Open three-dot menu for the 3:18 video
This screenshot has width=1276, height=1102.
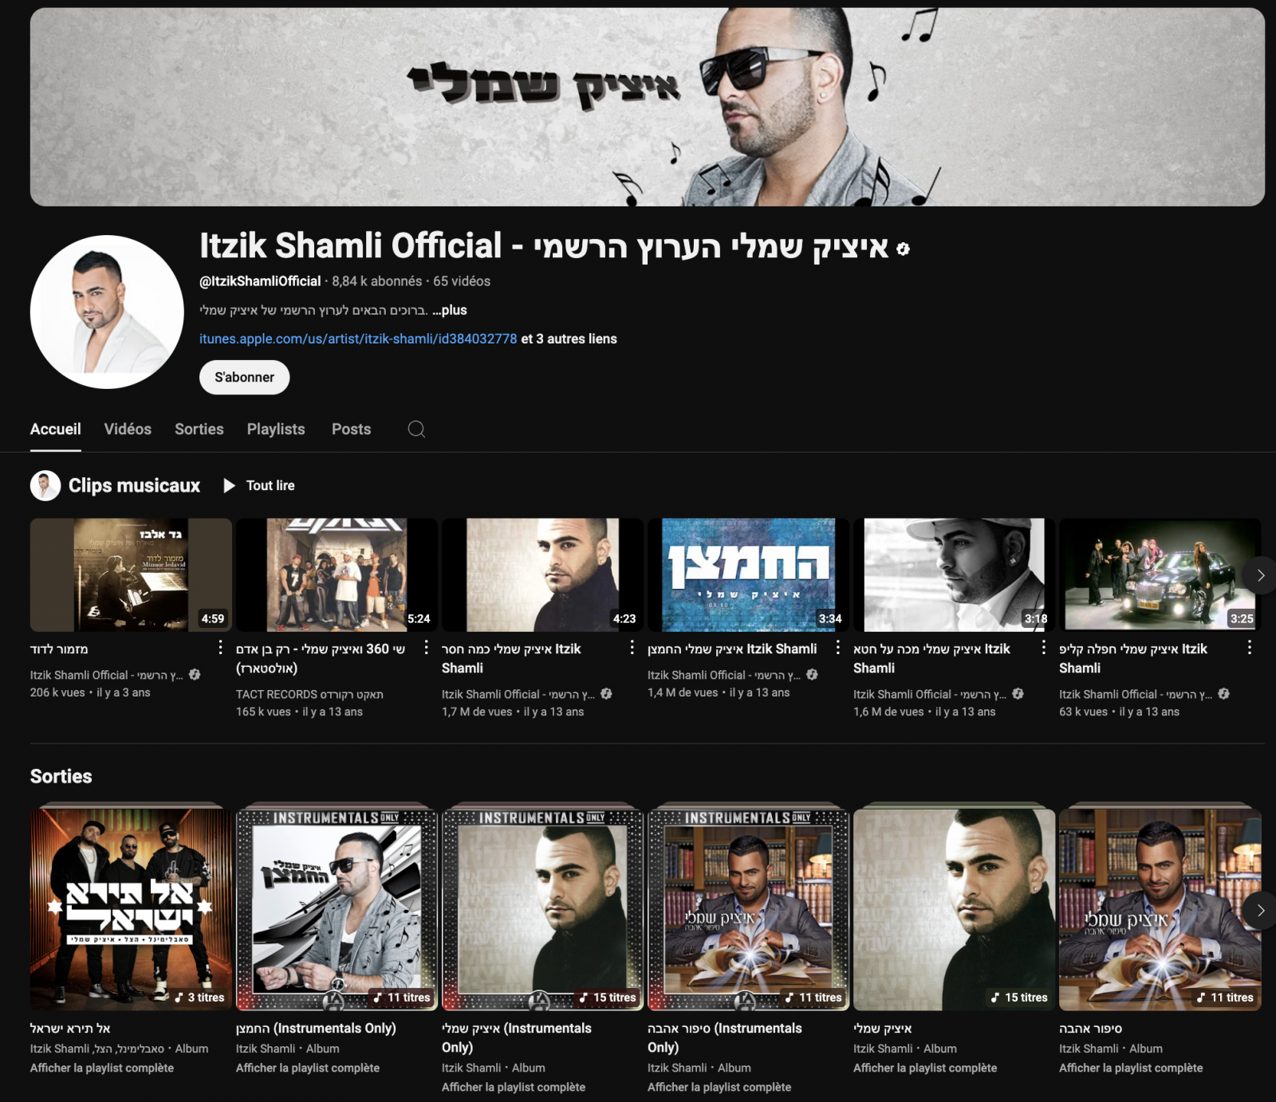pyautogui.click(x=1044, y=648)
